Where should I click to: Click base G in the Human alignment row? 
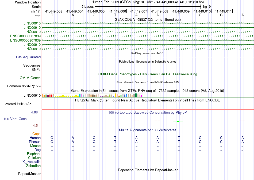click(52, 138)
